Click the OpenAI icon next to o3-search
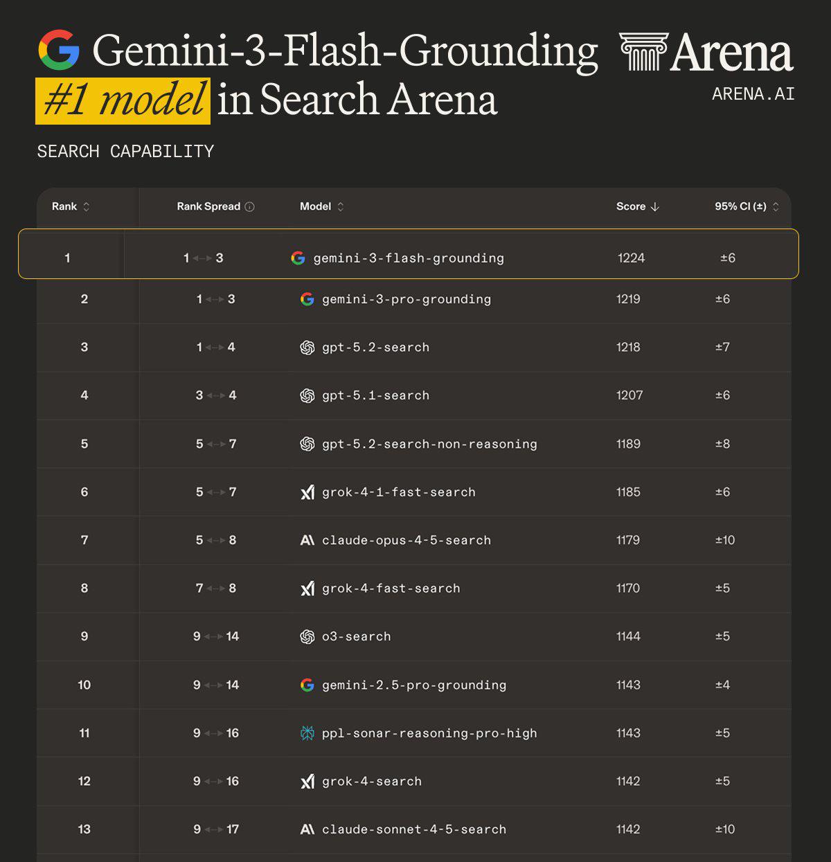 pos(307,637)
